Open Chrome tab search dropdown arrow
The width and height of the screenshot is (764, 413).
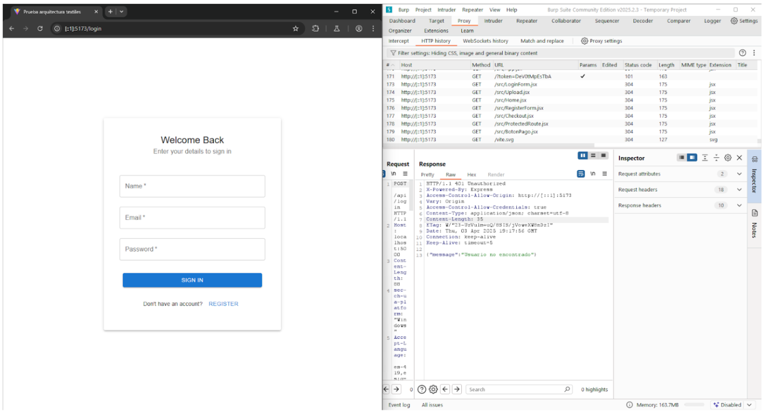121,11
